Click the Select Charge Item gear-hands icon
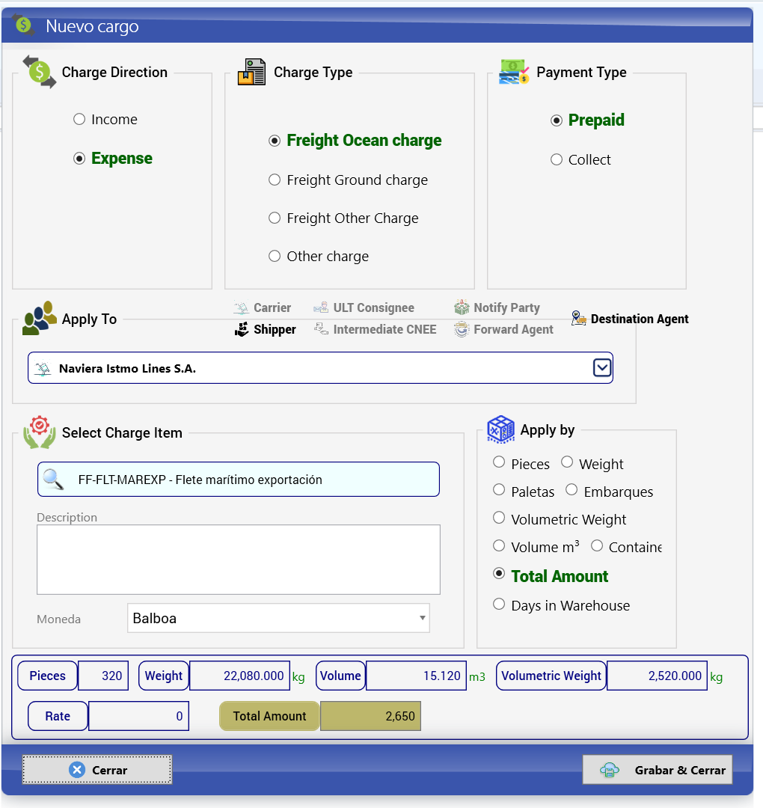The height and width of the screenshot is (808, 763). [40, 432]
